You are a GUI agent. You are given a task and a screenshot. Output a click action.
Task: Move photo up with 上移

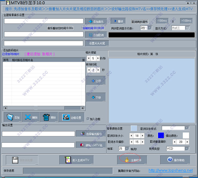pyautogui.click(x=96, y=81)
